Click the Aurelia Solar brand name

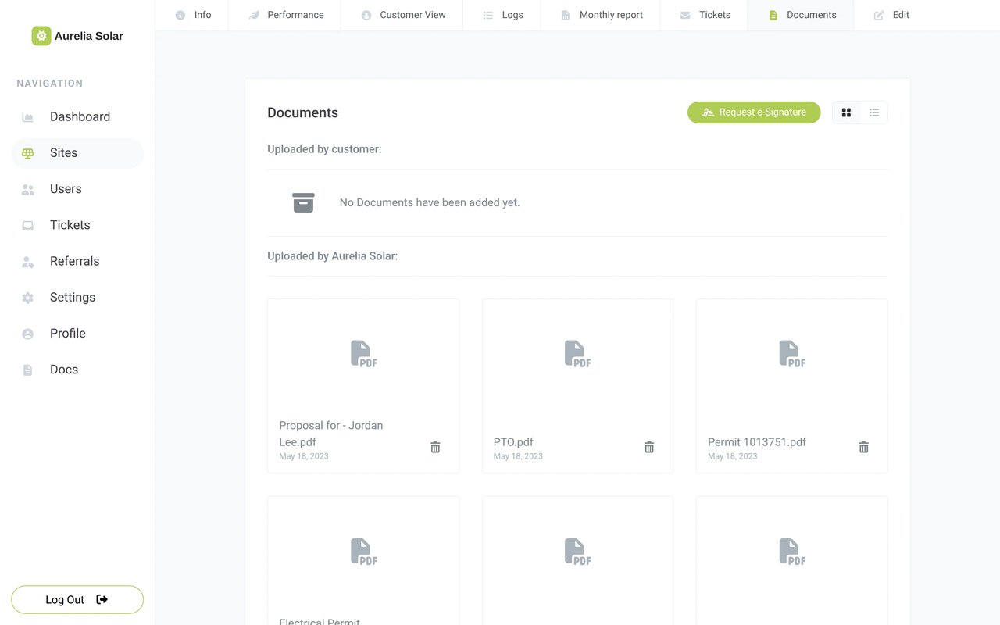click(x=89, y=36)
